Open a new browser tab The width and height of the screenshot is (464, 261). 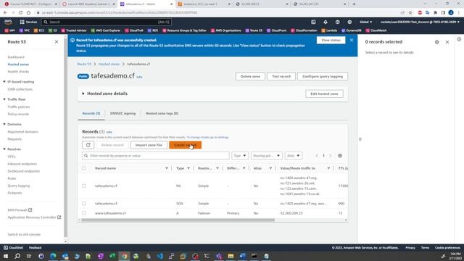tap(354, 4)
